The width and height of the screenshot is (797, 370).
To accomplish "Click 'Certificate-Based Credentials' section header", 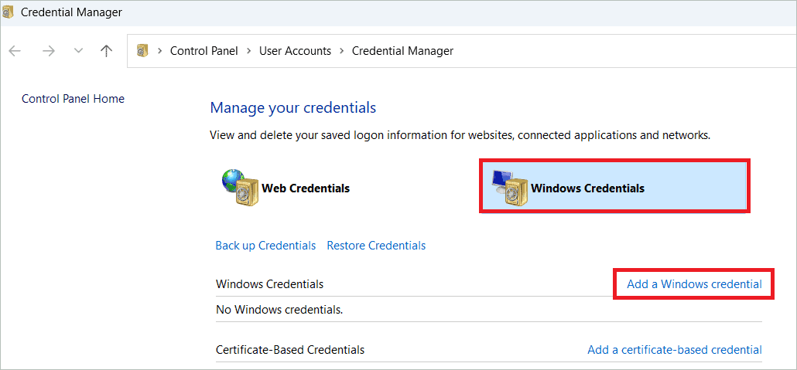I will pyautogui.click(x=290, y=350).
